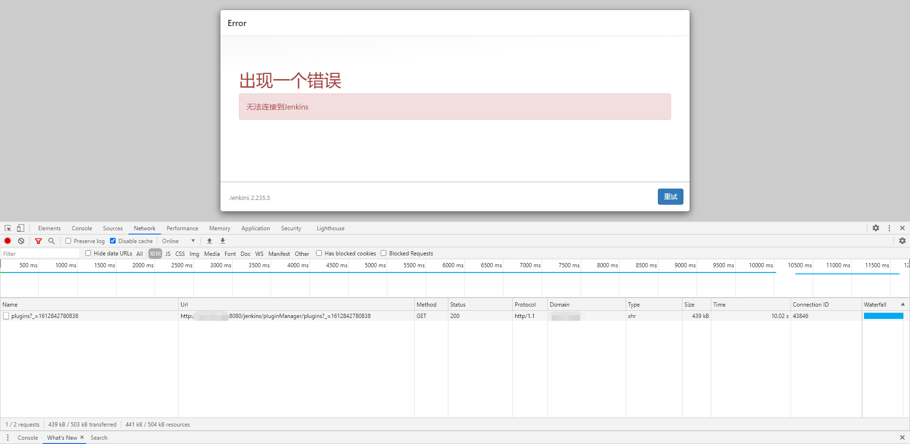This screenshot has width=910, height=444.
Task: Check the Blocked Requests checkbox
Action: (383, 253)
